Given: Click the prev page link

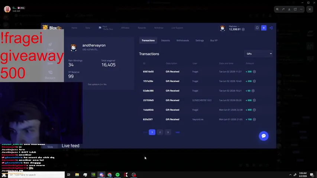Looking at the screenshot, I should click(x=145, y=132).
